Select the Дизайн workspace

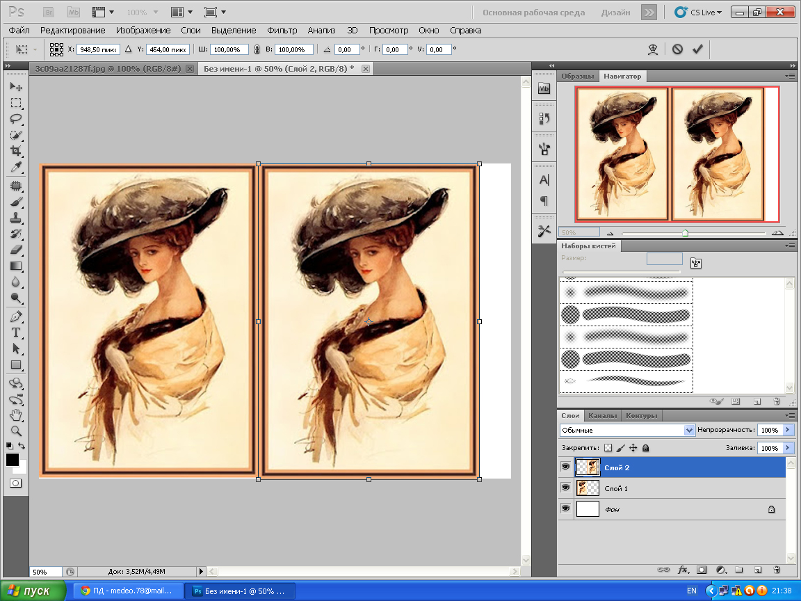coord(615,13)
